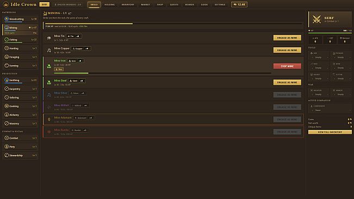Click the Mining XP progress bar

point(173,23)
